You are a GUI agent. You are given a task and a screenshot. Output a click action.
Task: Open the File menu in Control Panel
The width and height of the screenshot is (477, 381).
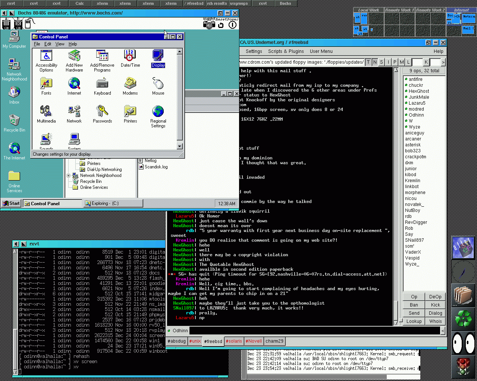click(37, 44)
